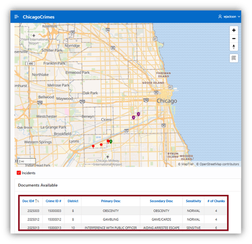This screenshot has width=252, height=244.
Task: Sort table by Doc ID# column
Action: pos(30,201)
